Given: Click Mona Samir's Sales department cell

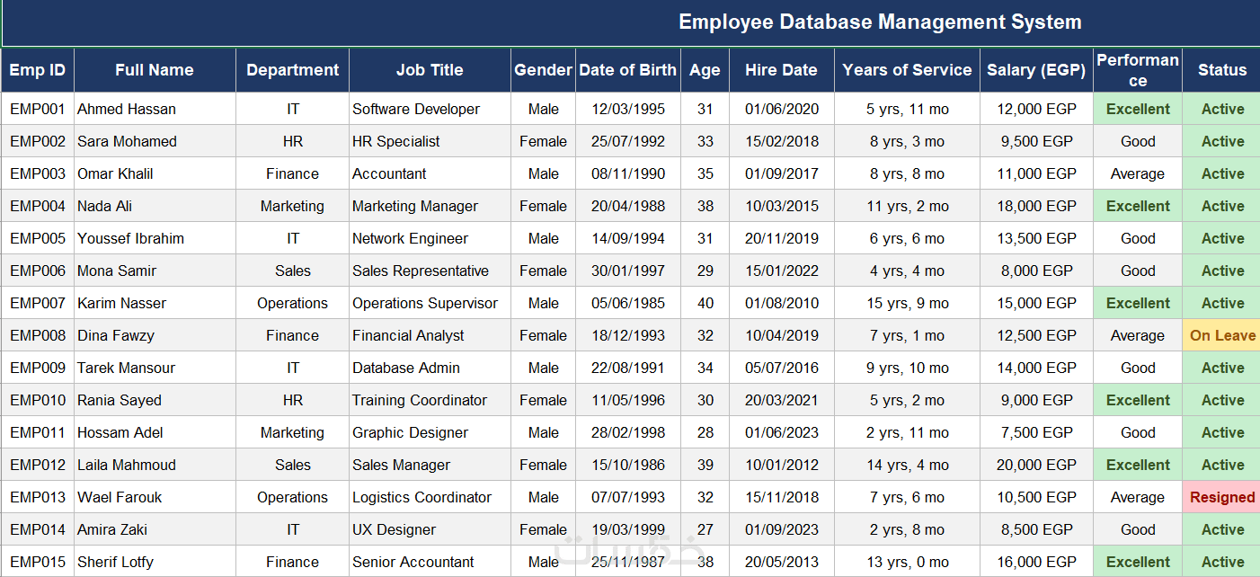Looking at the screenshot, I should (292, 271).
